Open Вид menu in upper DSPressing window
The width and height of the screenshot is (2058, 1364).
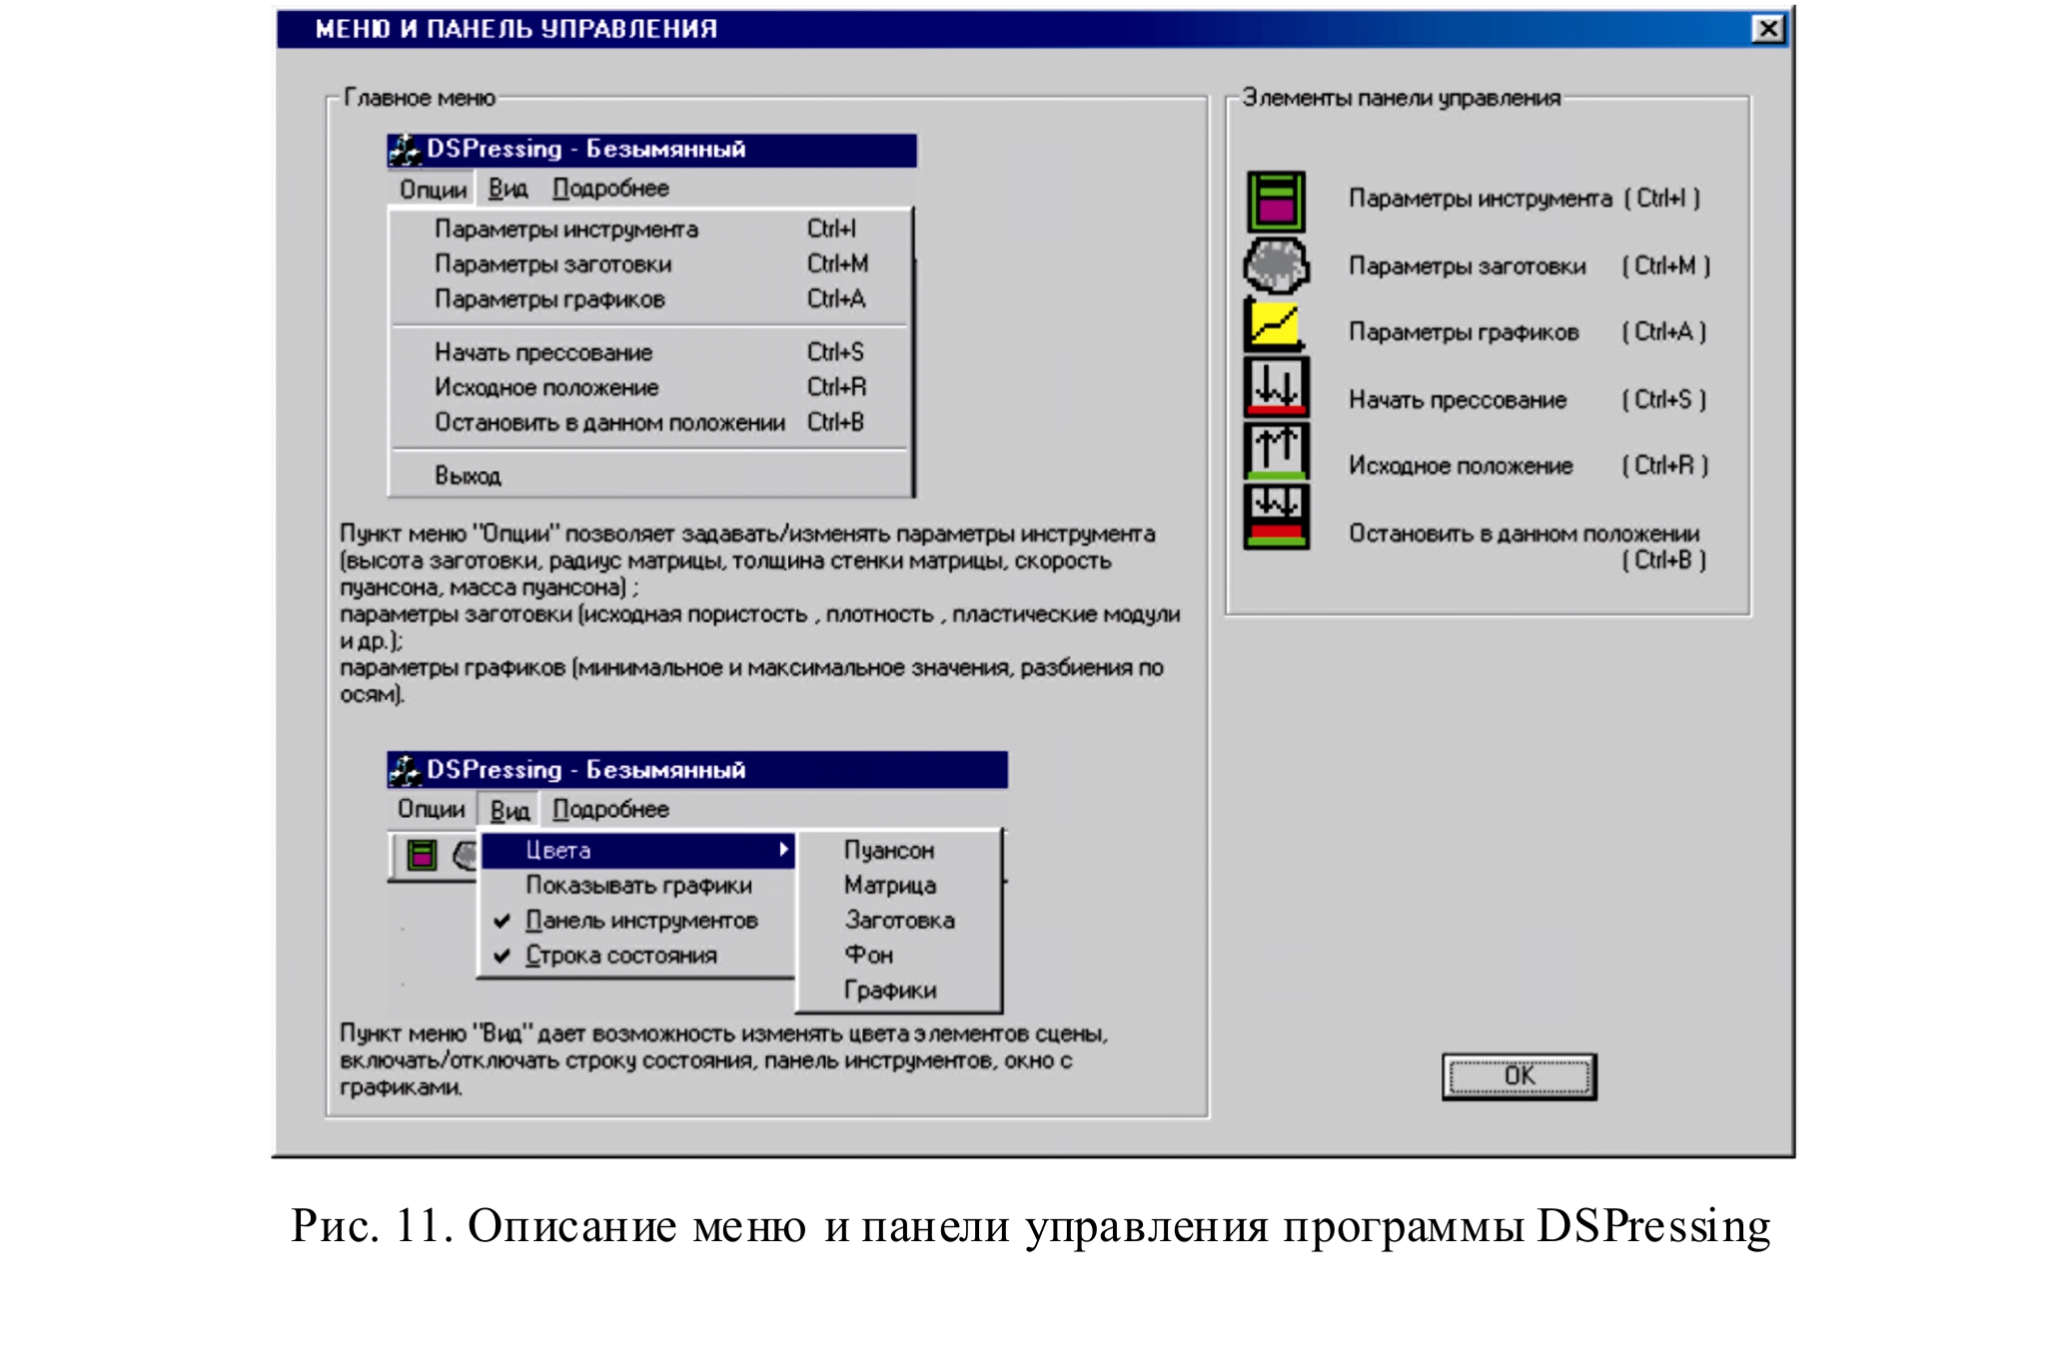[x=508, y=189]
